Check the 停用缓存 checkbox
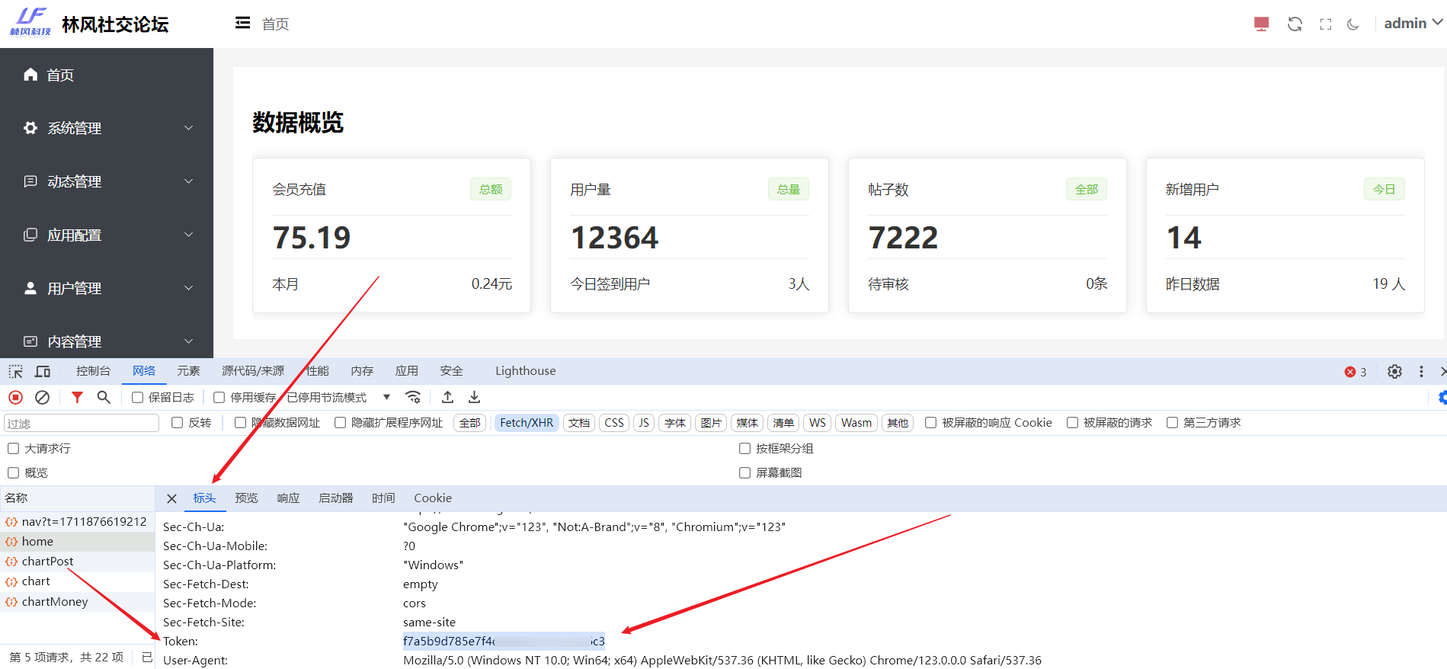Image resolution: width=1447 pixels, height=669 pixels. click(219, 397)
